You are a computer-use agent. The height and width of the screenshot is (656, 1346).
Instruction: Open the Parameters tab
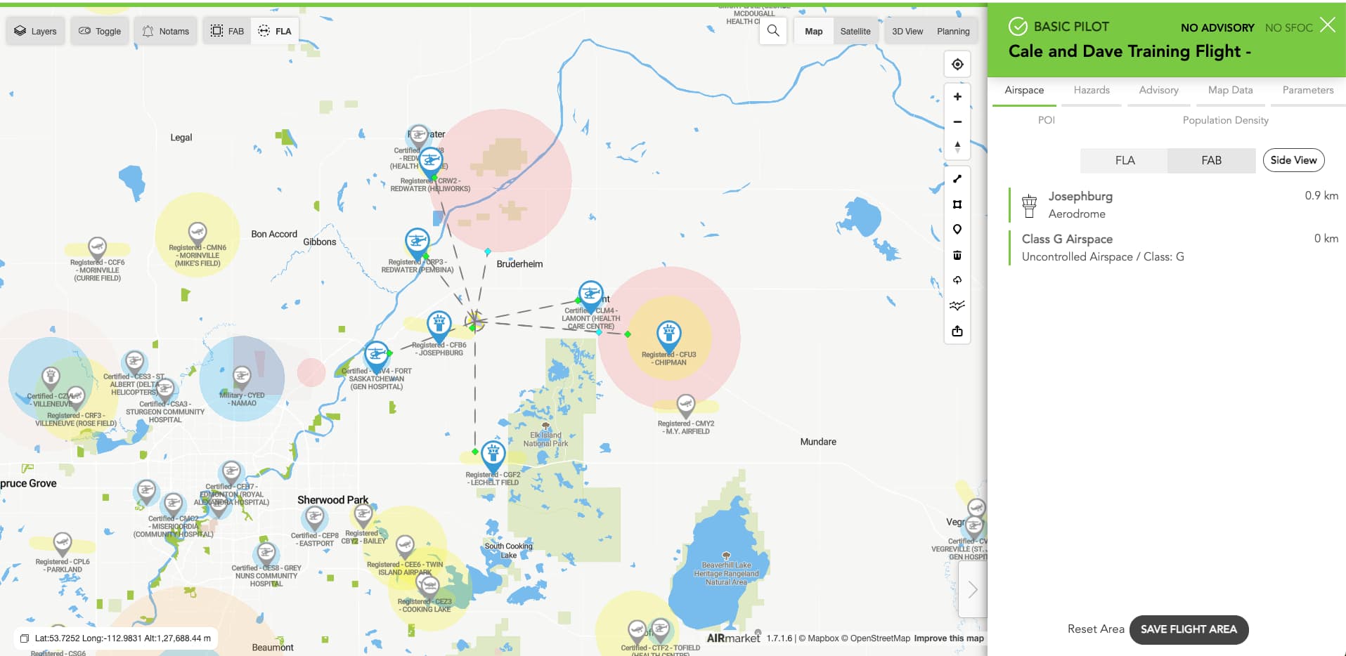pyautogui.click(x=1307, y=90)
